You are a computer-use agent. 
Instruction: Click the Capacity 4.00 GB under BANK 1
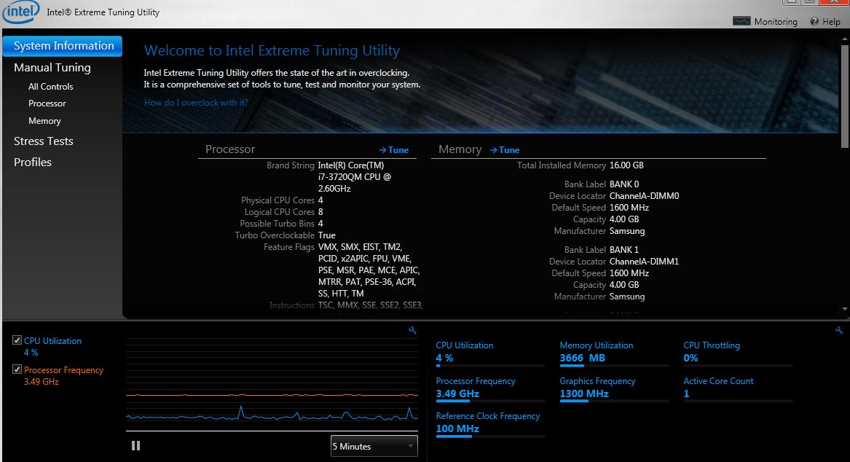pyautogui.click(x=624, y=285)
